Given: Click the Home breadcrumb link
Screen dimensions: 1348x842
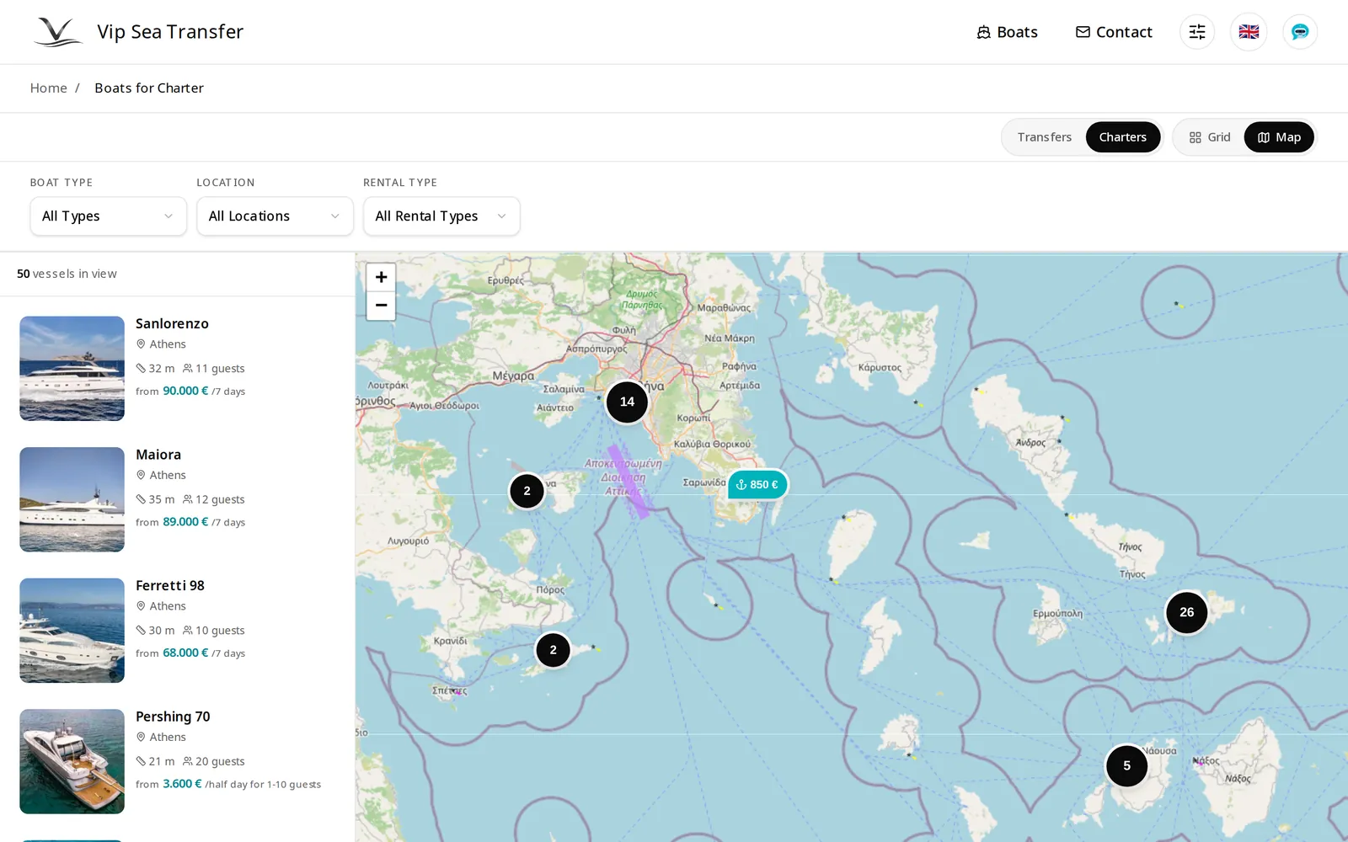Looking at the screenshot, I should click(x=49, y=88).
